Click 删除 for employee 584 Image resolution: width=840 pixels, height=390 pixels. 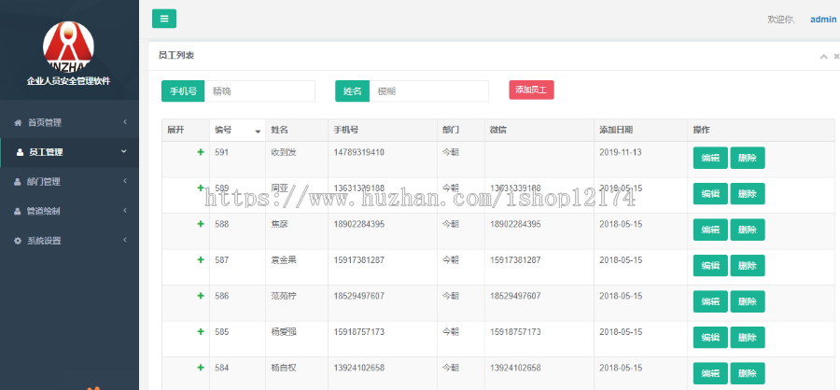(x=748, y=373)
